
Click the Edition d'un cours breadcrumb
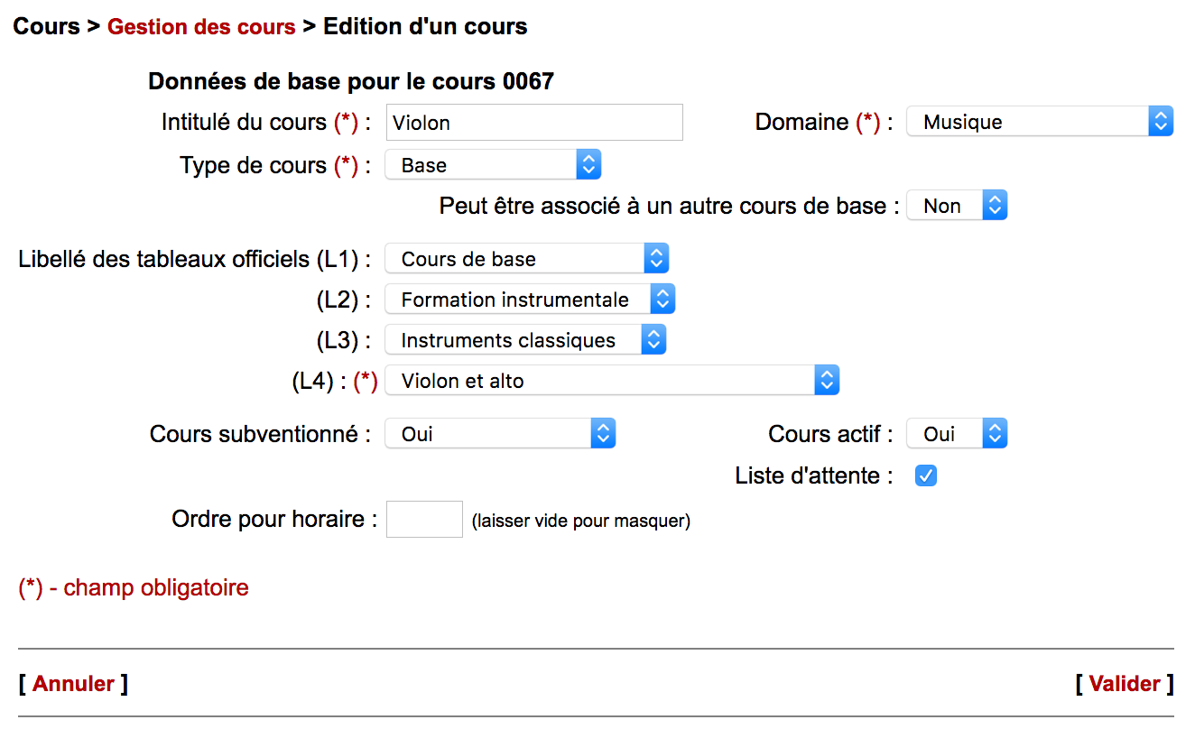coord(425,26)
